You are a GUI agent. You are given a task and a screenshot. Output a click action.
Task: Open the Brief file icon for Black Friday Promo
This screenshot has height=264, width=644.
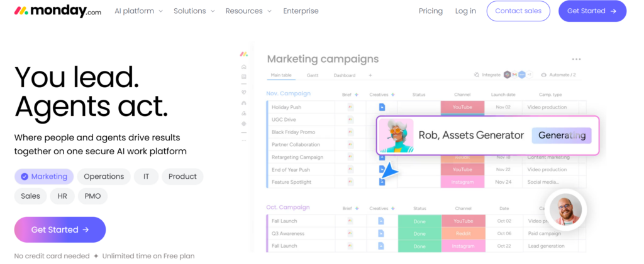(x=350, y=132)
